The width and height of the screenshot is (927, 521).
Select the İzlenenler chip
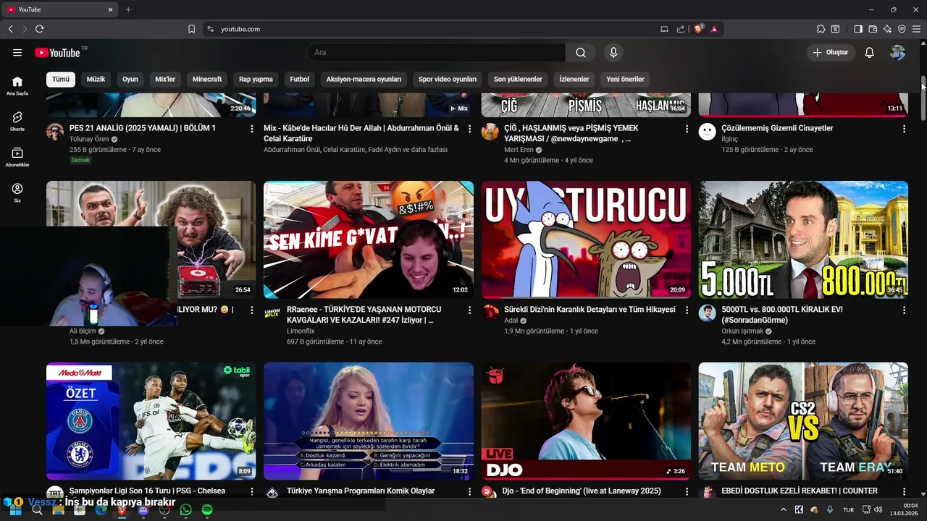click(574, 79)
